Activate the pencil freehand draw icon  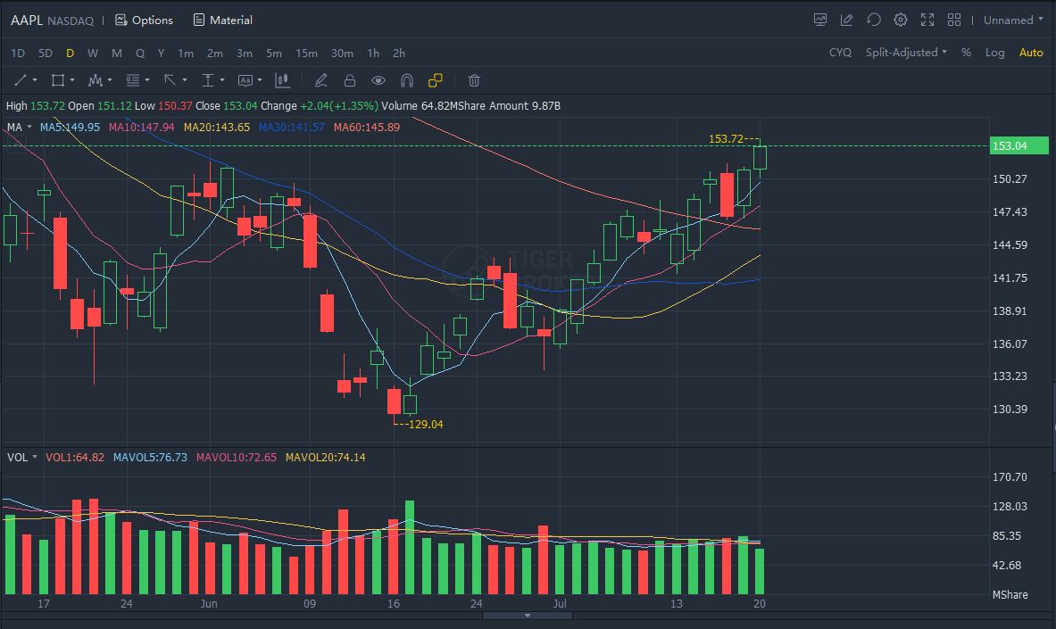point(321,81)
